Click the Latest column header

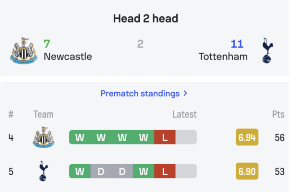(184, 114)
